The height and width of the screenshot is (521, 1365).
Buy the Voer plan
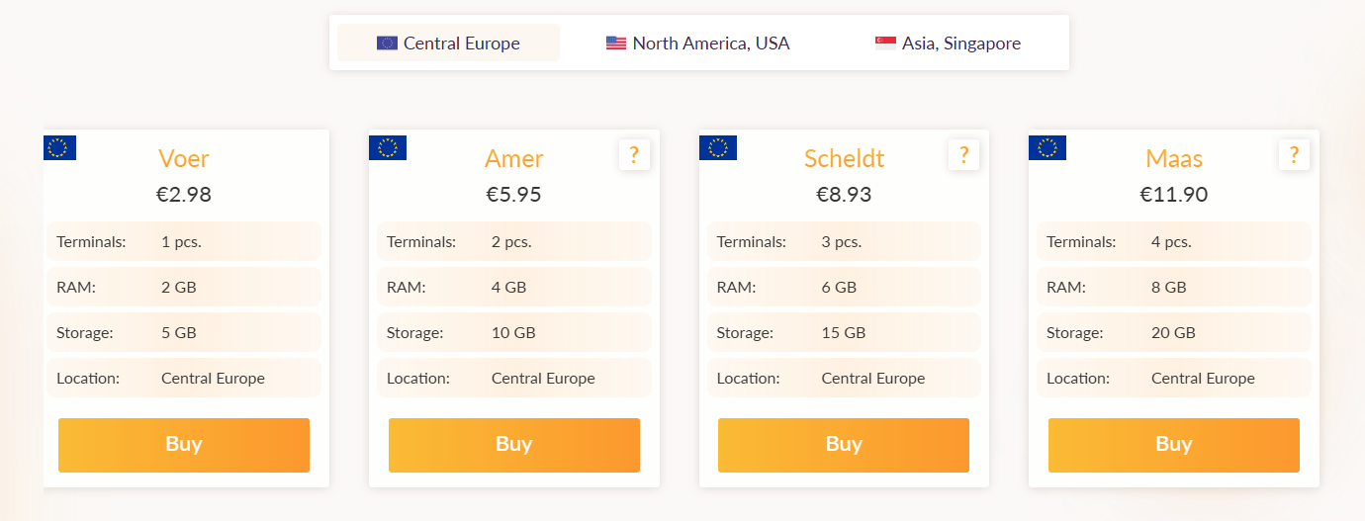[184, 445]
